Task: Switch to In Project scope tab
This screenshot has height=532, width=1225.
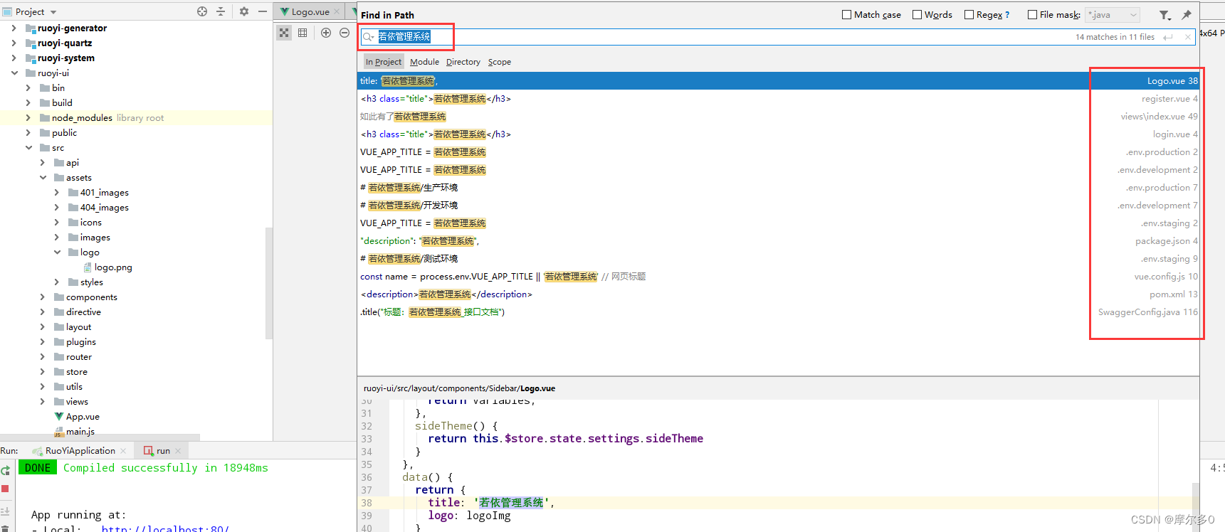Action: coord(383,62)
